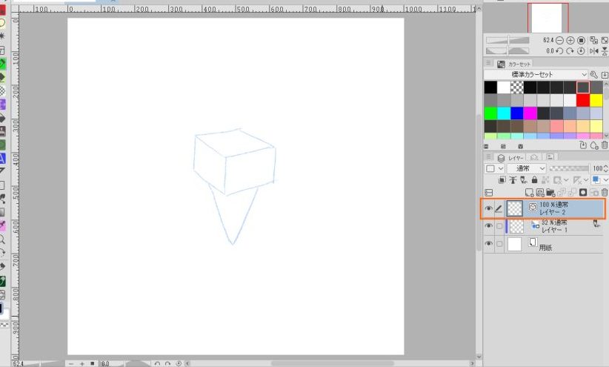This screenshot has width=609, height=367.
Task: Zoom out with status bar minus button
Action: [x=71, y=364]
